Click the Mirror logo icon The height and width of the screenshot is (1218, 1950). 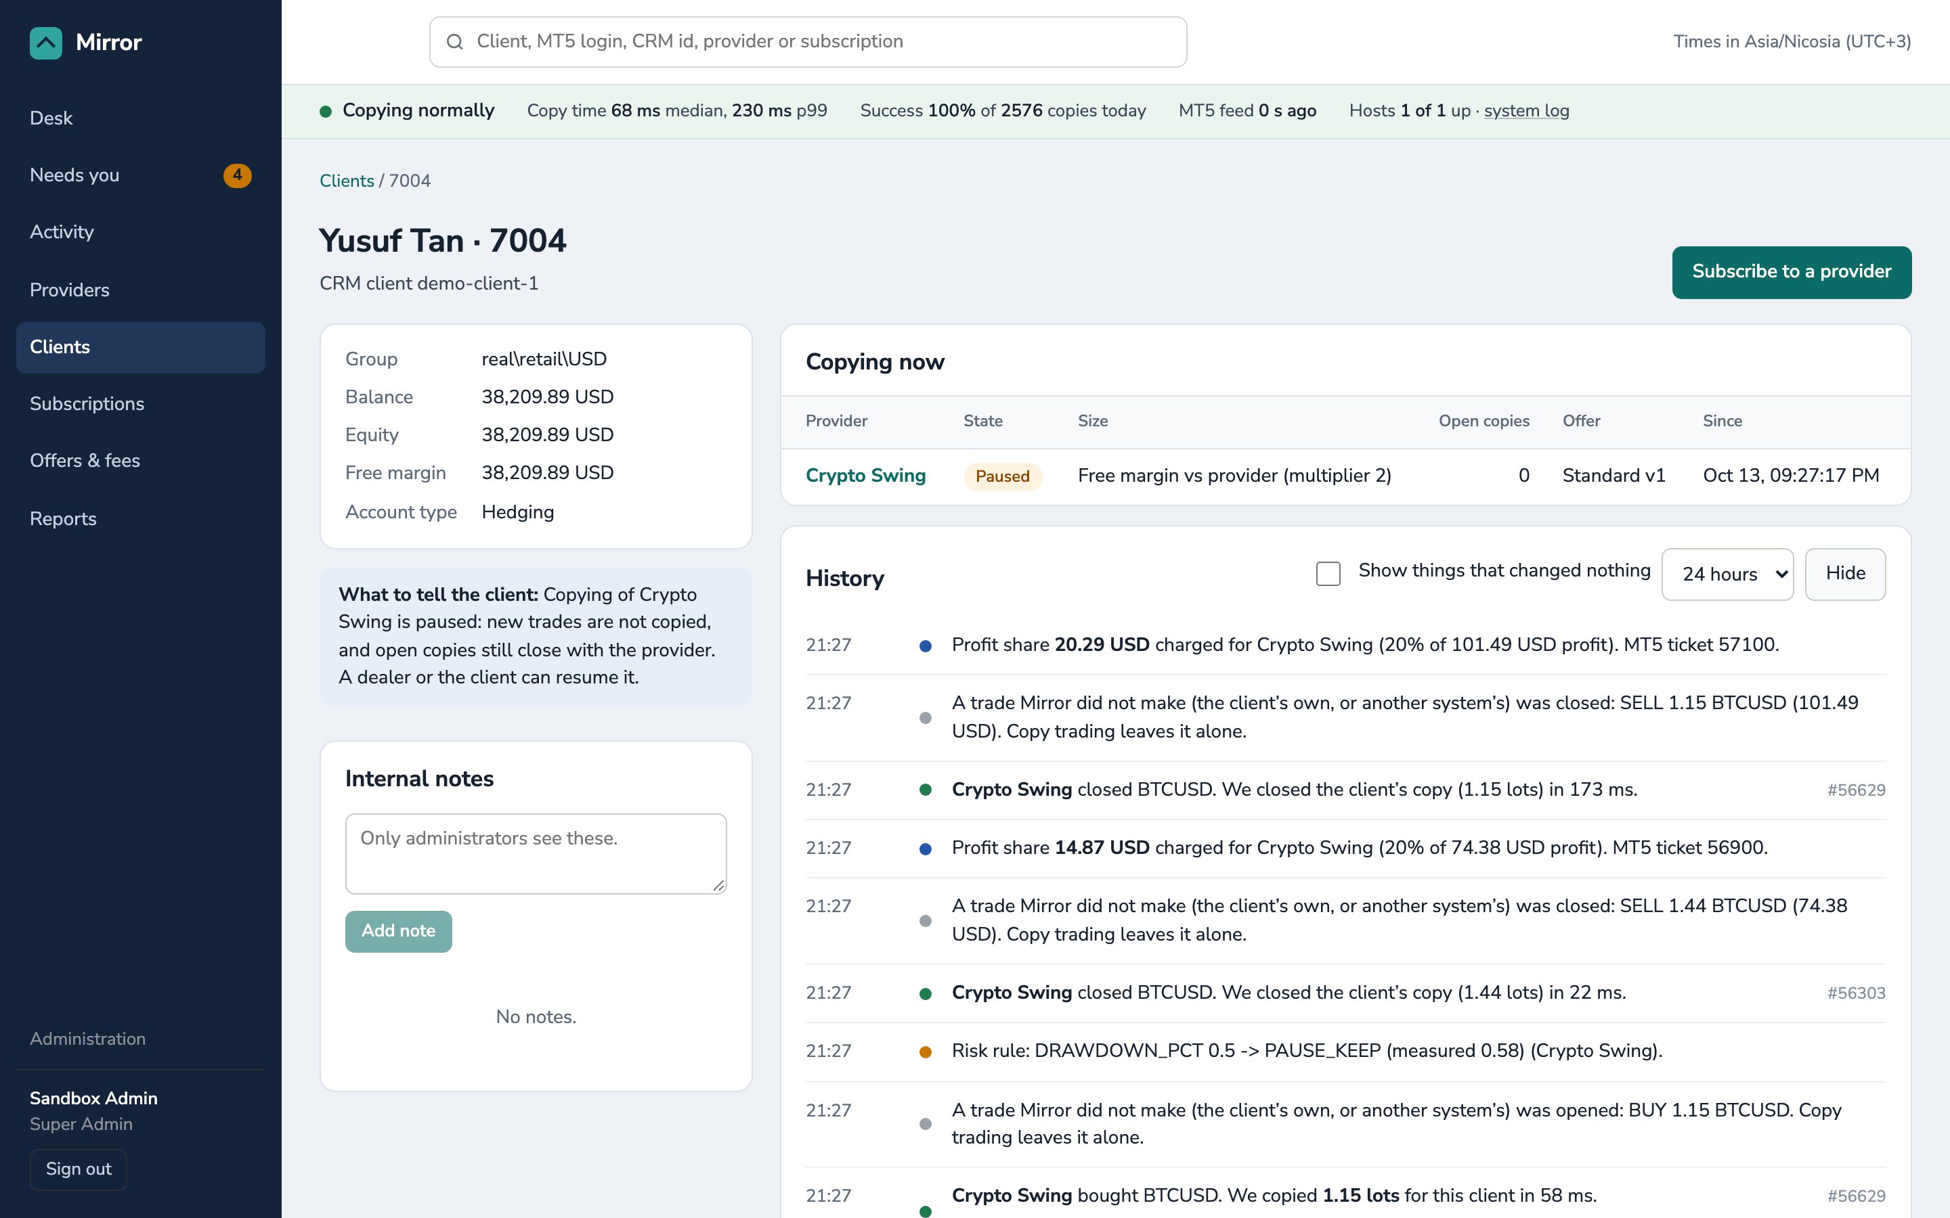click(x=46, y=43)
